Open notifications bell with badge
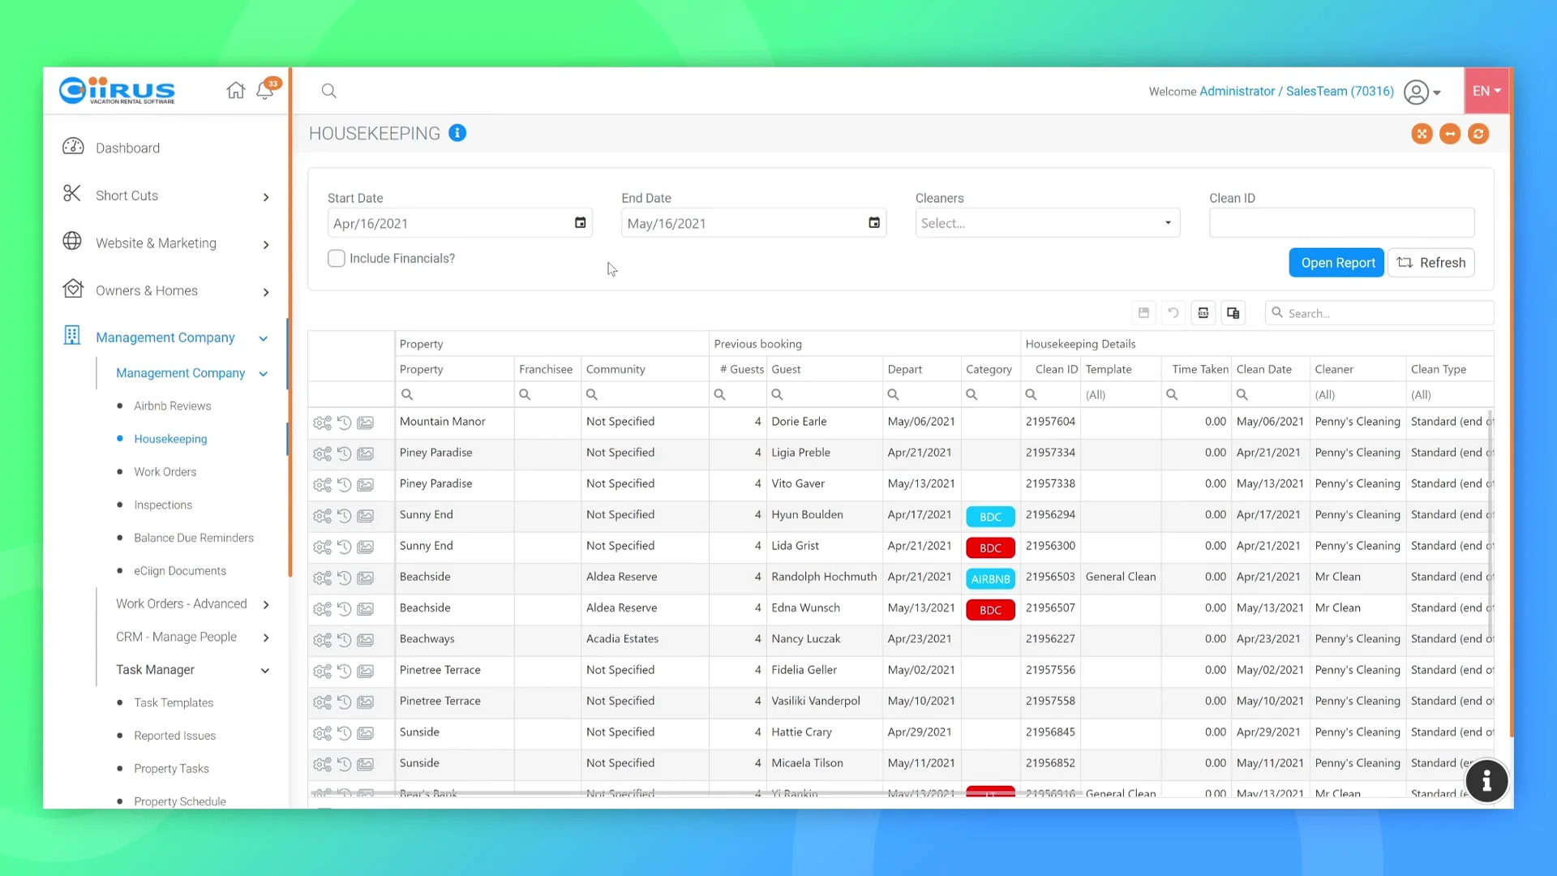The width and height of the screenshot is (1557, 876). pos(267,89)
